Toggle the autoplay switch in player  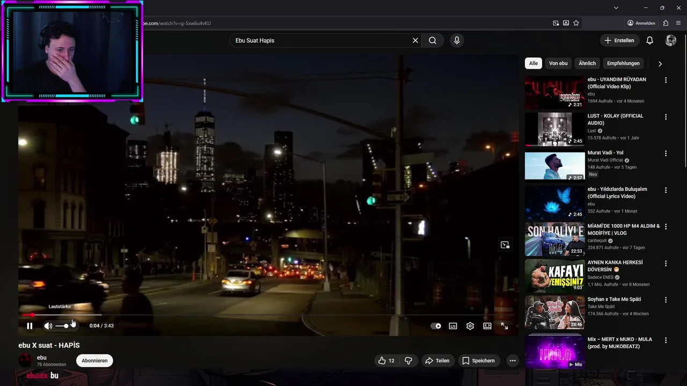coord(436,326)
